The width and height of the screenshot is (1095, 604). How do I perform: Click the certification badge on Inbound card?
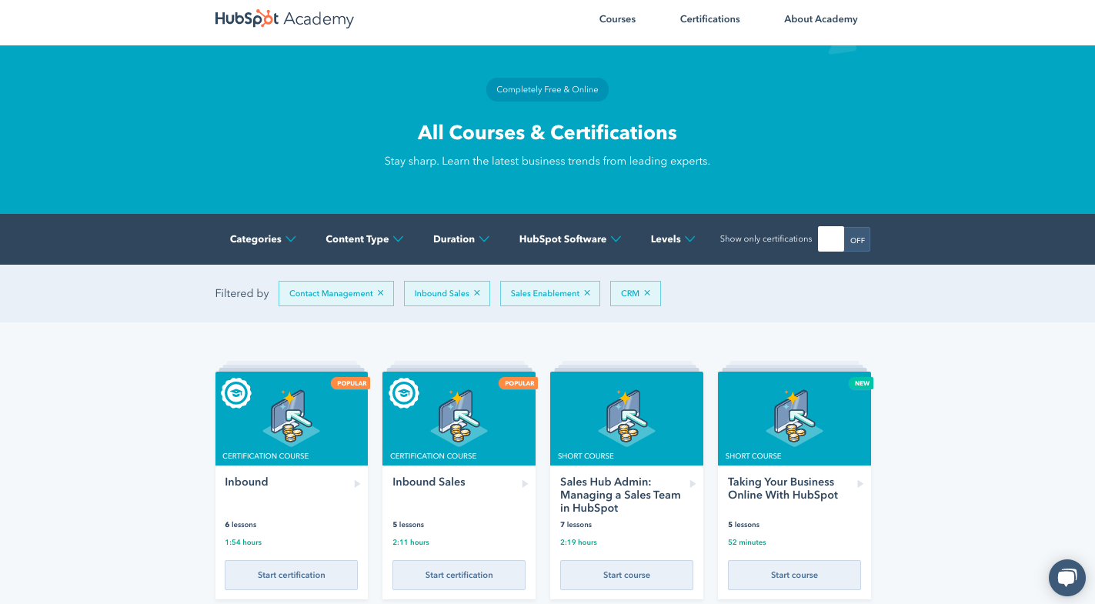(236, 393)
